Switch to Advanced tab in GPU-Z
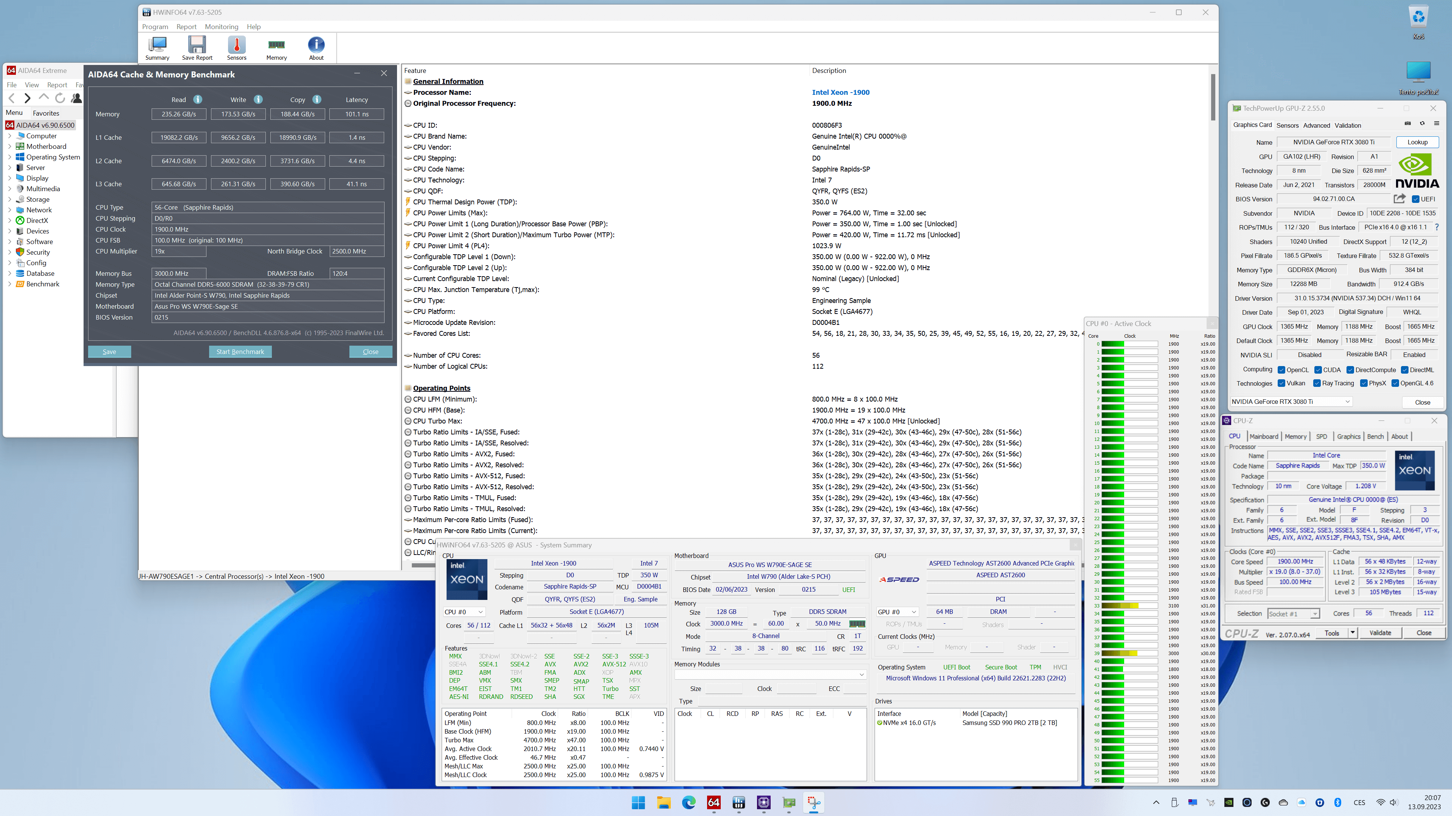This screenshot has width=1452, height=816. click(1316, 125)
